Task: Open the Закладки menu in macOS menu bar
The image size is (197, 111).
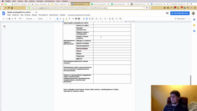Action: [40, 1]
